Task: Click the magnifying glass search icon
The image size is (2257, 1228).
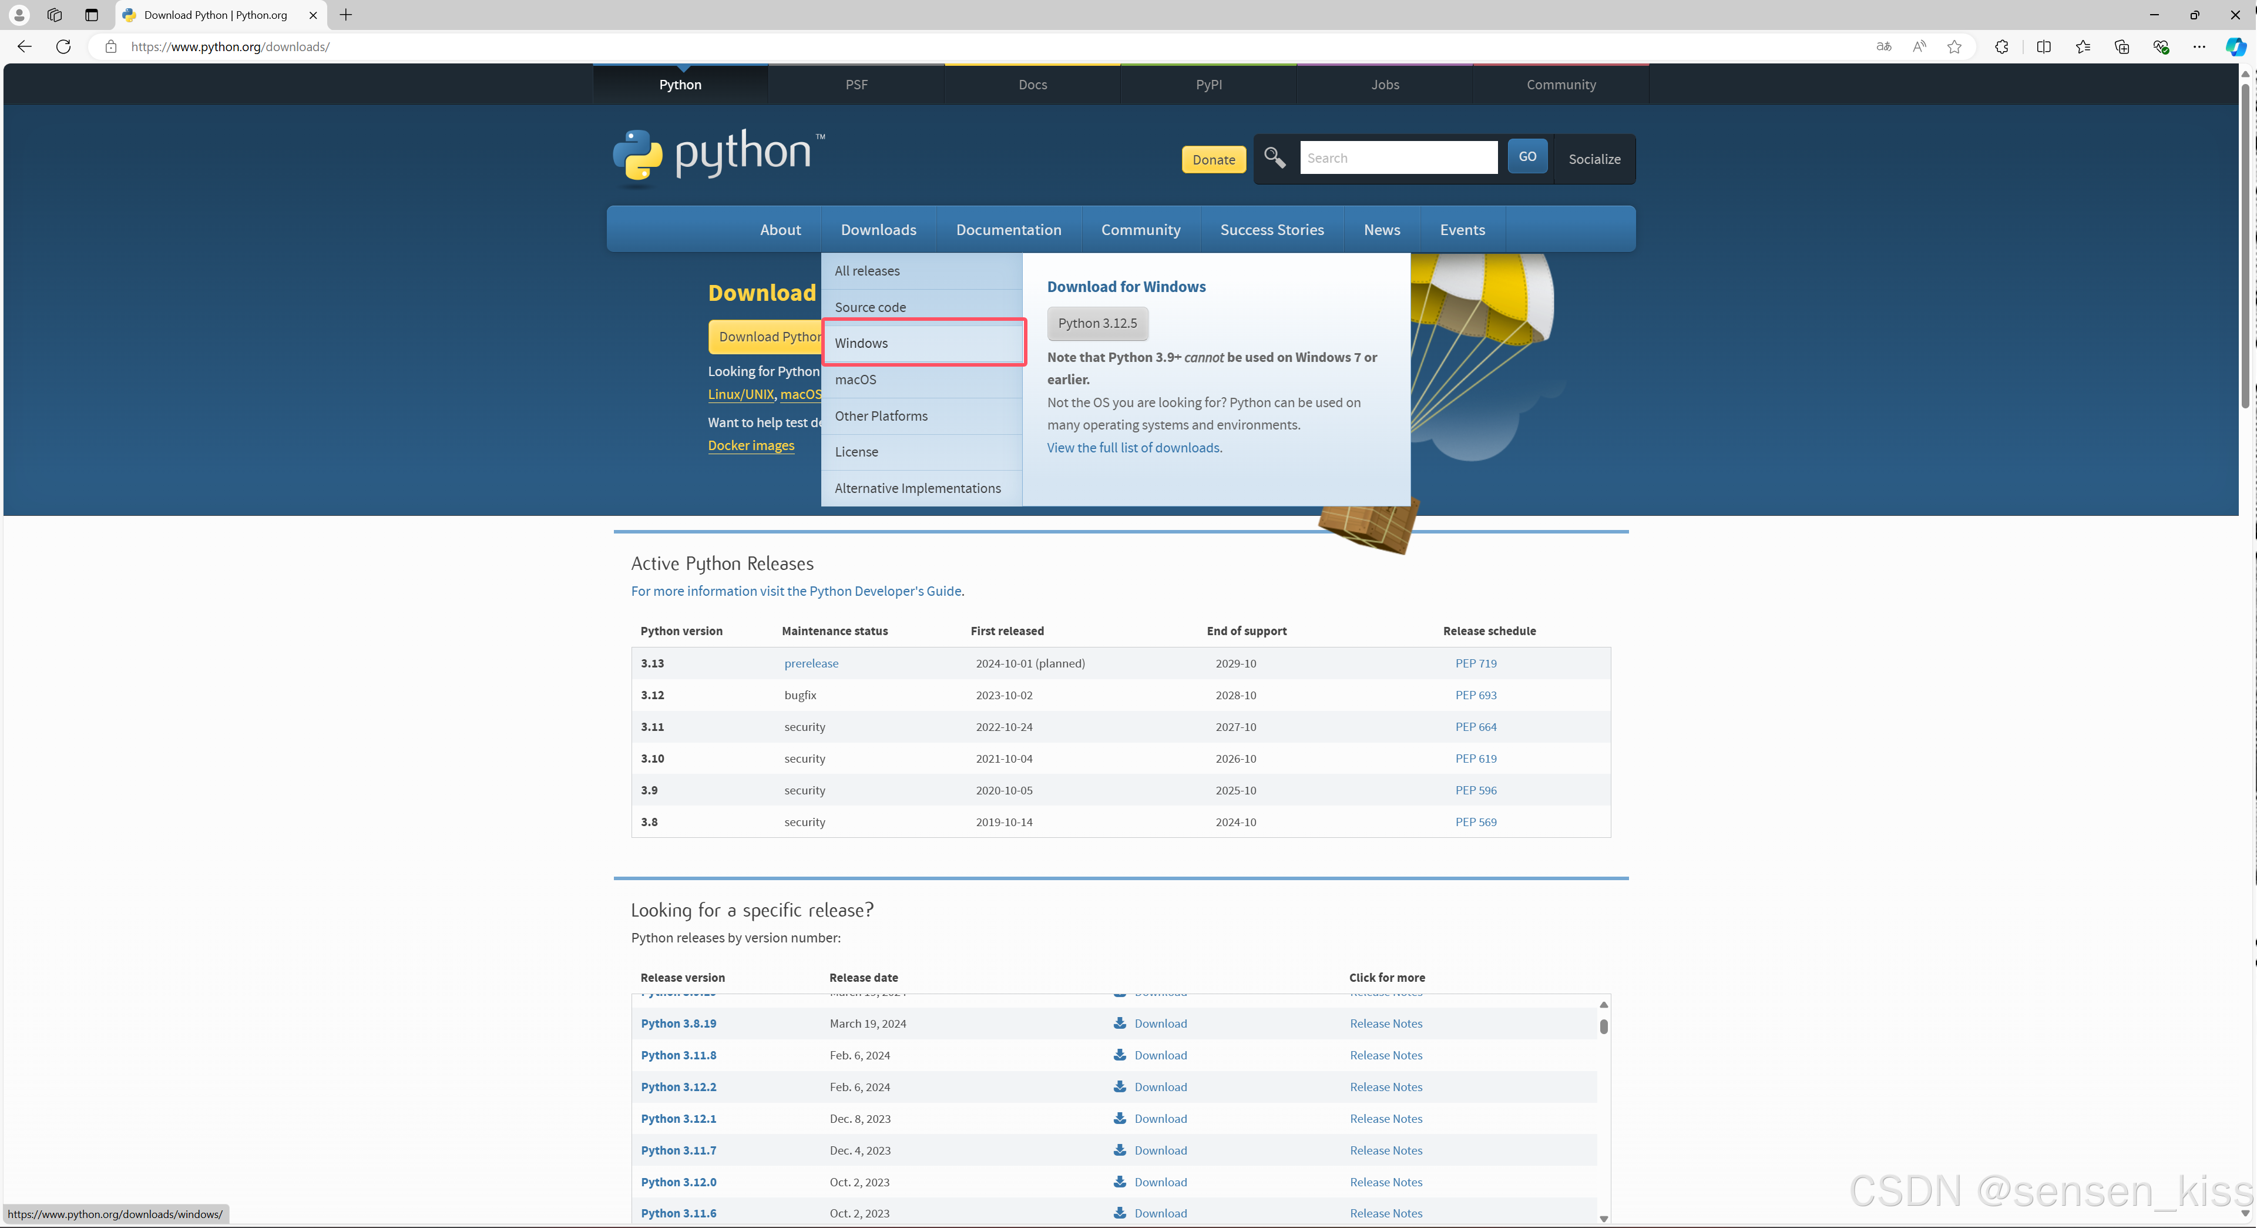Action: tap(1275, 158)
